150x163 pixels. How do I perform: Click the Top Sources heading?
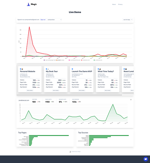(x=83, y=133)
